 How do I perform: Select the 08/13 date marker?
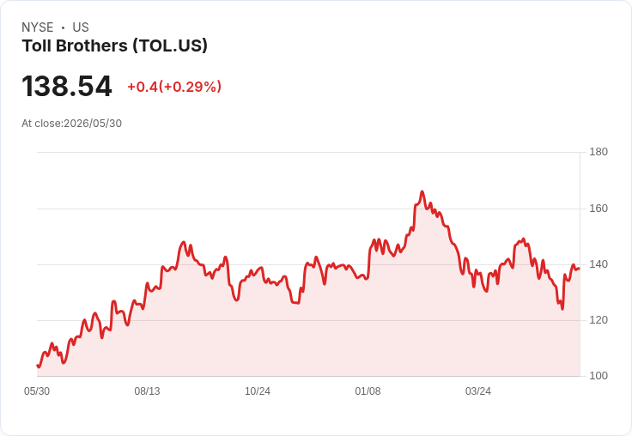[147, 391]
